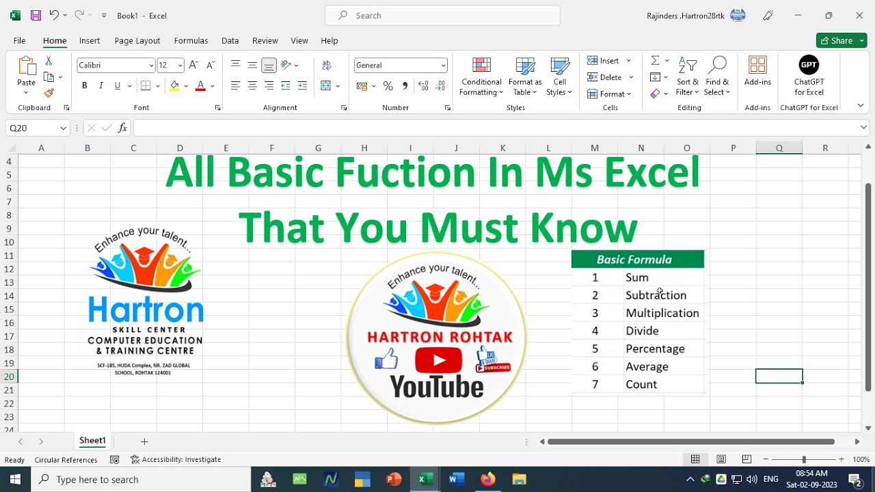Click the Format Painter brush icon
875x492 pixels.
[x=49, y=93]
